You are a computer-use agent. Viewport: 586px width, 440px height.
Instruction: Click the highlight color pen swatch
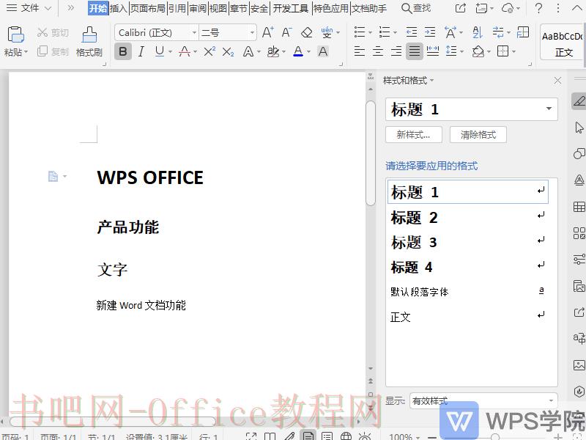273,51
